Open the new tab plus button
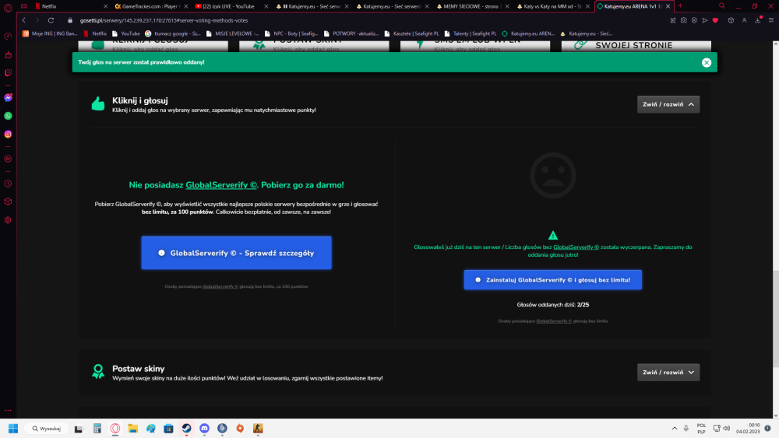 680,6
